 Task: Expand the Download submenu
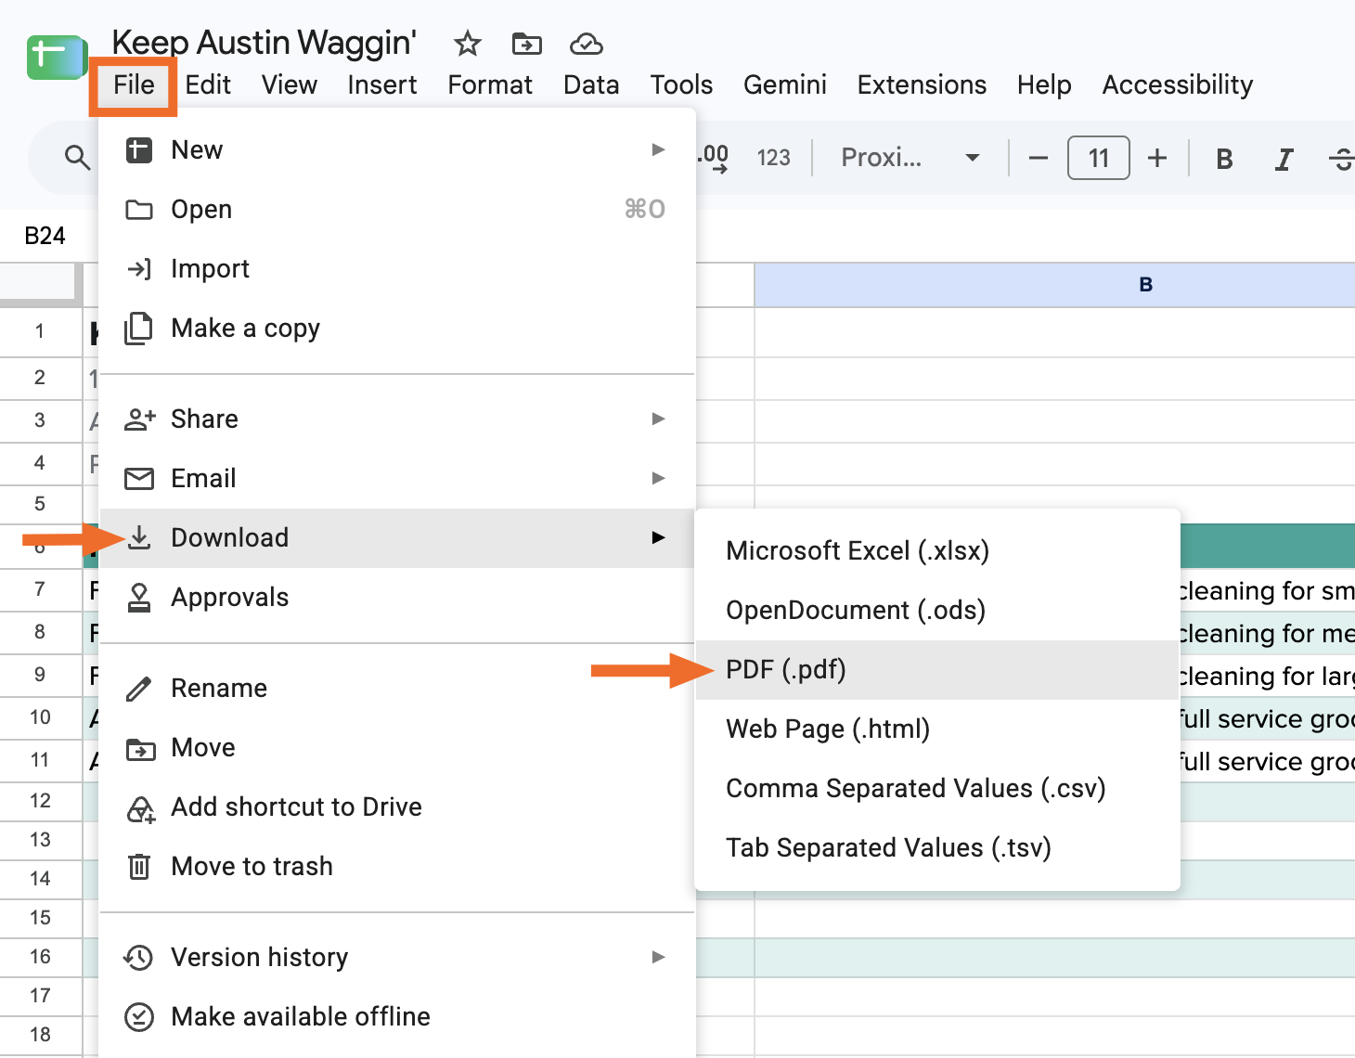(397, 538)
